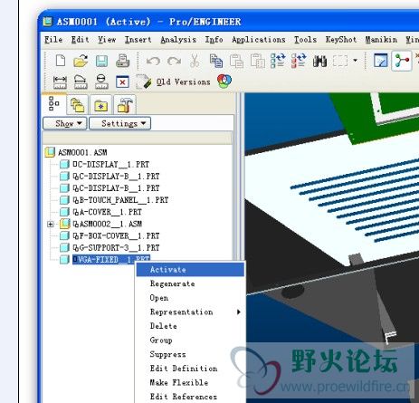The height and width of the screenshot is (403, 419).
Task: Choose Edit References from context menu
Action: [190, 397]
